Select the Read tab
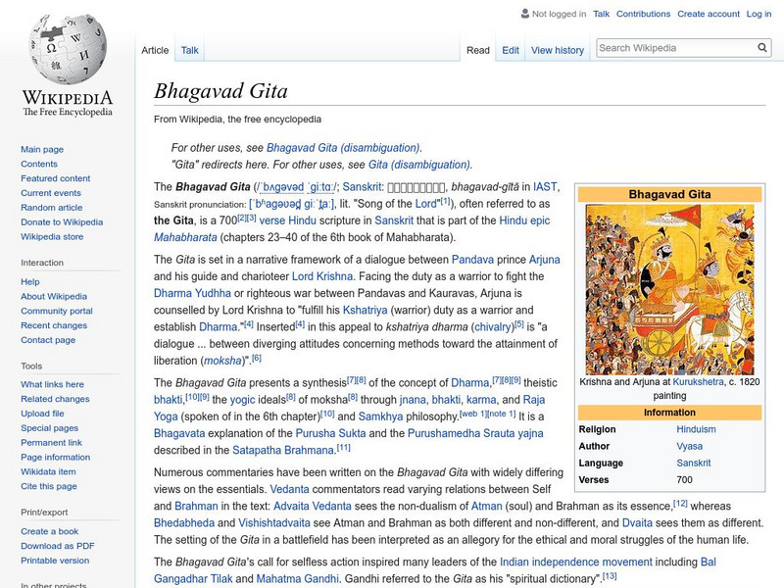The width and height of the screenshot is (784, 588). 478,50
